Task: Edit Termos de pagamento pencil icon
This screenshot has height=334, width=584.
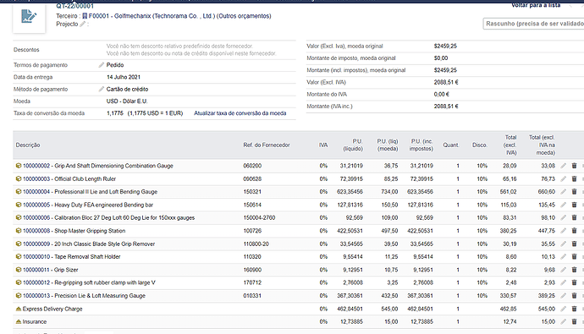Action: [101, 65]
